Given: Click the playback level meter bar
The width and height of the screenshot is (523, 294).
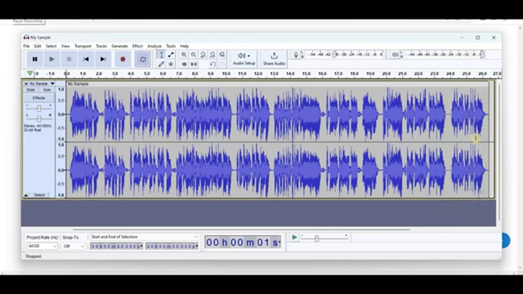Looking at the screenshot, I should point(443,54).
